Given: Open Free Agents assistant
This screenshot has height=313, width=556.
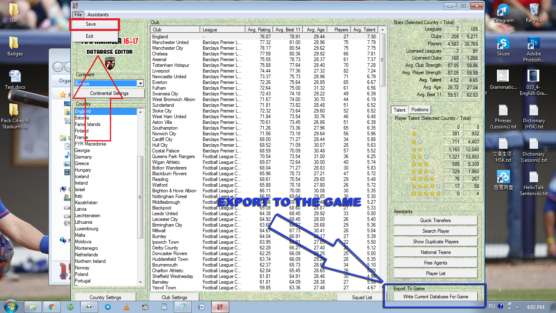Looking at the screenshot, I should (x=436, y=263).
